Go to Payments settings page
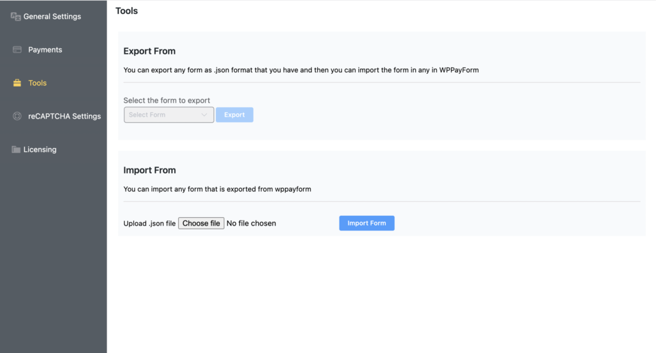 tap(45, 50)
